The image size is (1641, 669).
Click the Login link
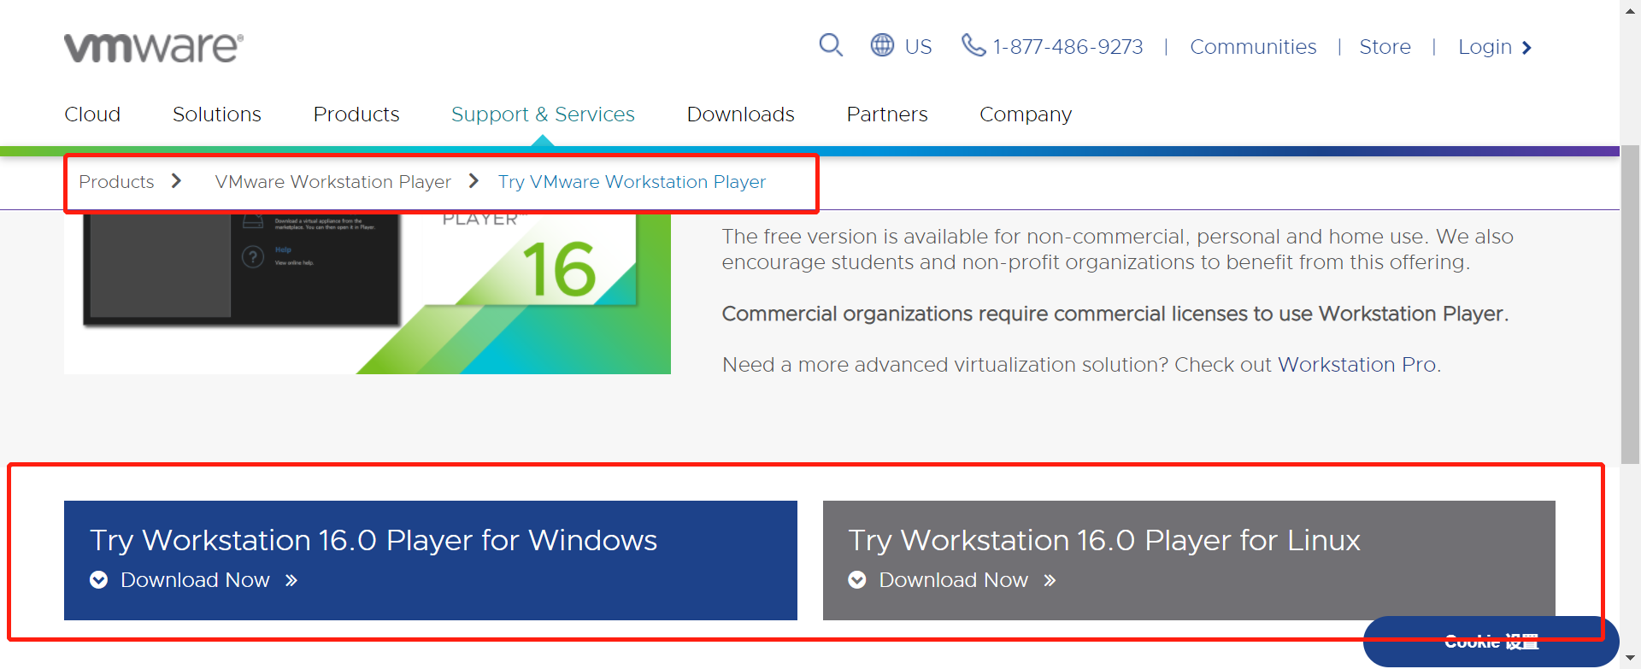tap(1485, 48)
